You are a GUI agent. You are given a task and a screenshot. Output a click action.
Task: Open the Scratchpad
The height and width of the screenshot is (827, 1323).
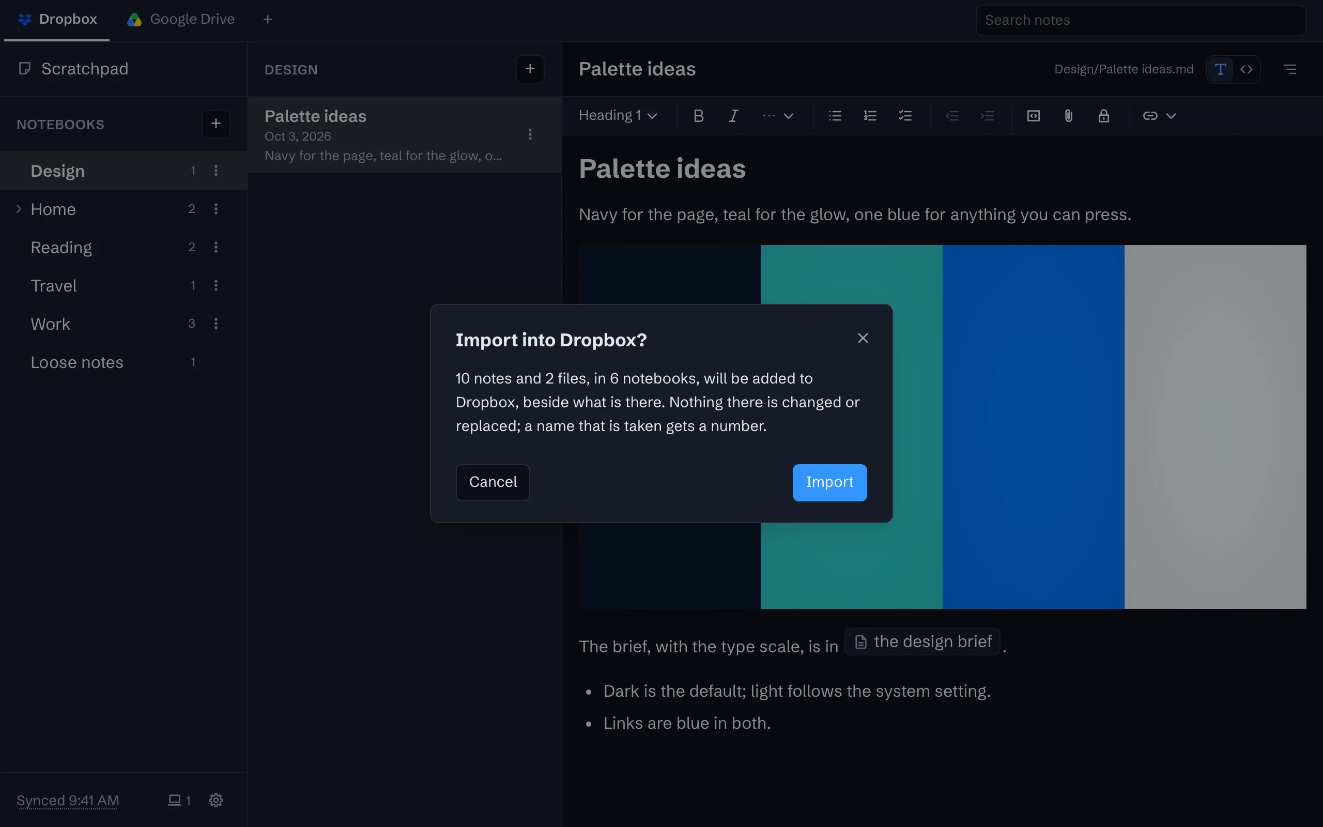(x=124, y=69)
